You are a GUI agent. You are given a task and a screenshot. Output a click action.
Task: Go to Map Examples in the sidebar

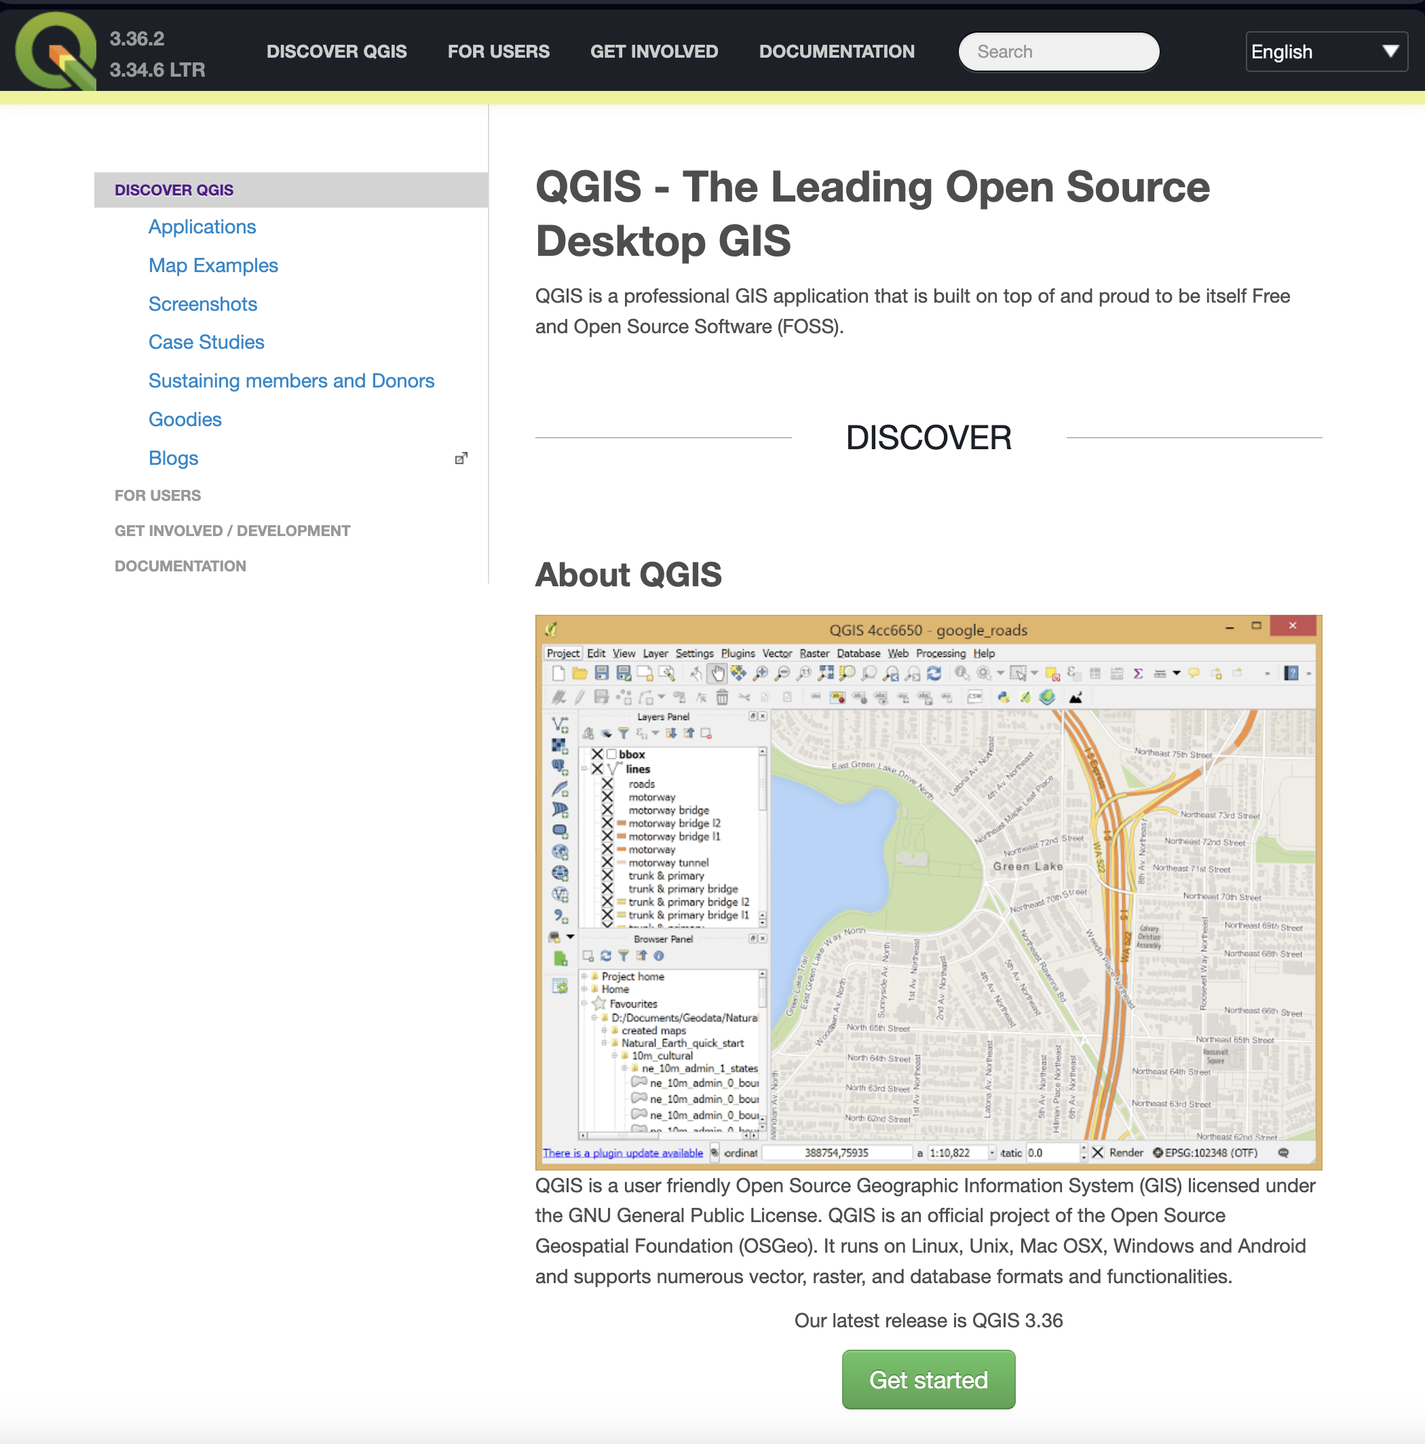coord(213,265)
